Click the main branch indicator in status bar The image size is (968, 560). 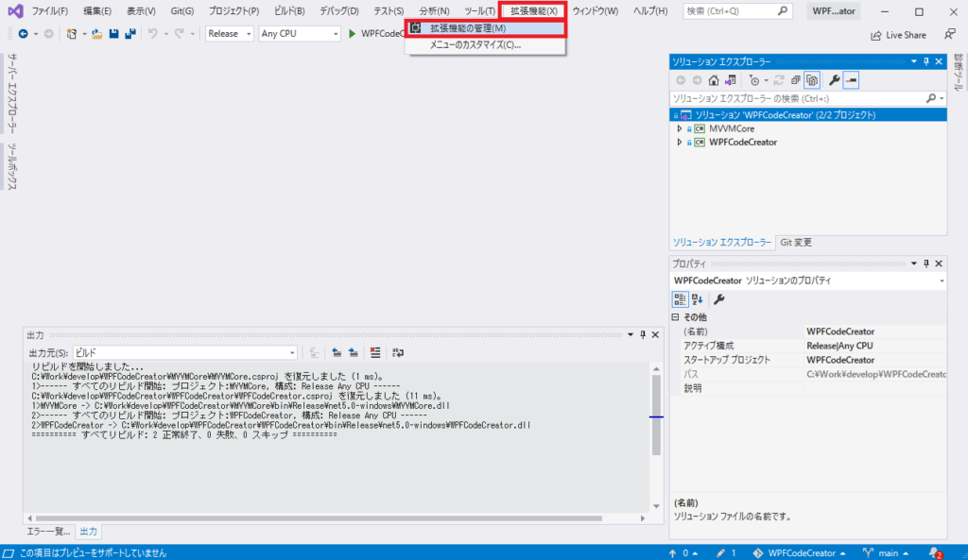point(887,553)
